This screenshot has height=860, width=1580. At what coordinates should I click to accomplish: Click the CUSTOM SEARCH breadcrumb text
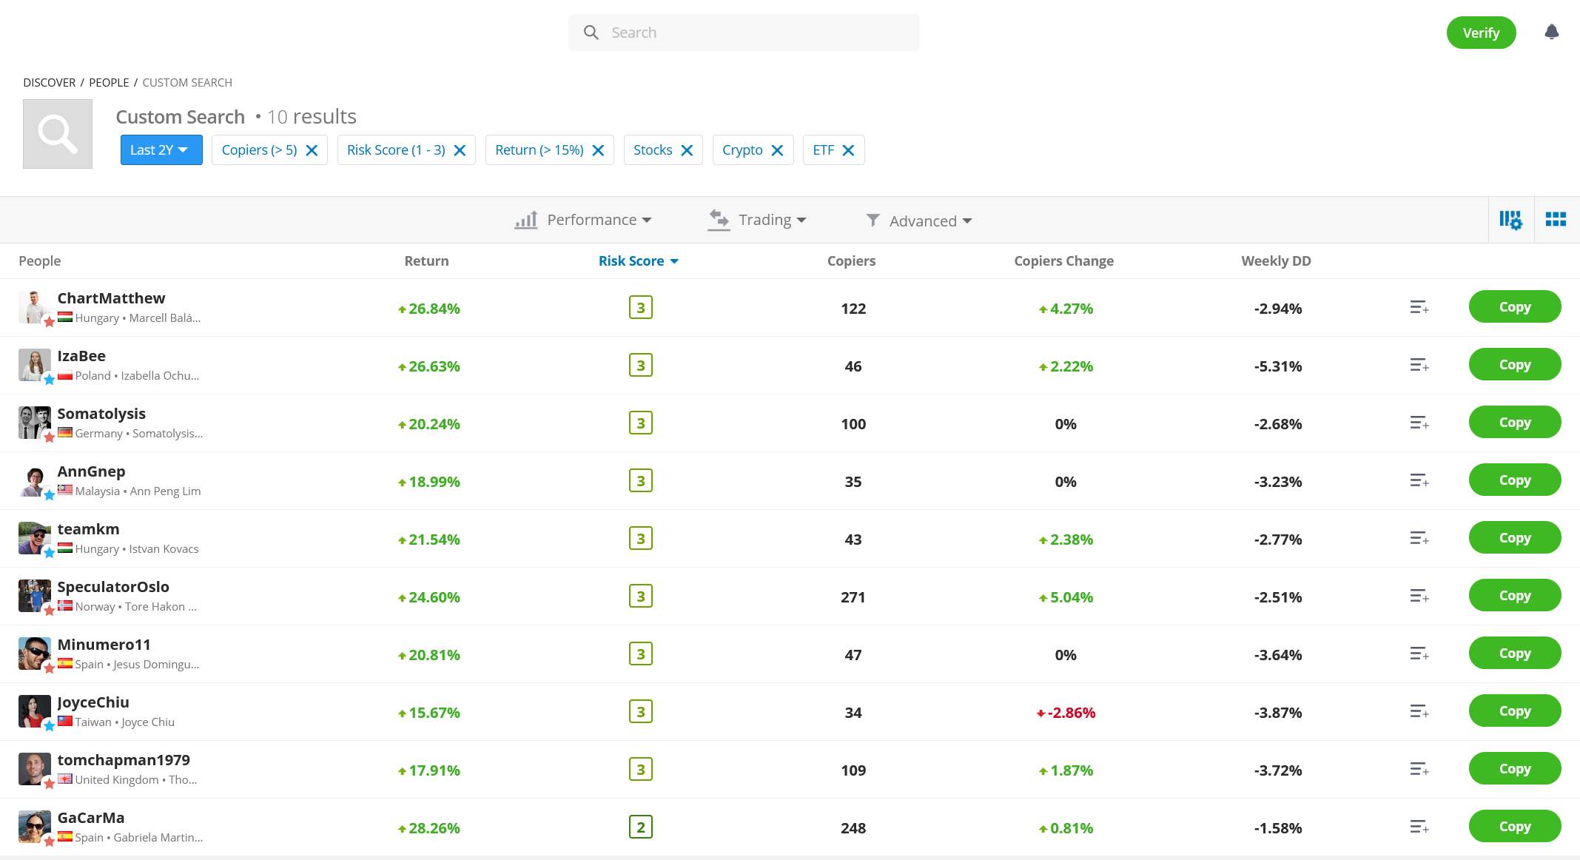(187, 83)
